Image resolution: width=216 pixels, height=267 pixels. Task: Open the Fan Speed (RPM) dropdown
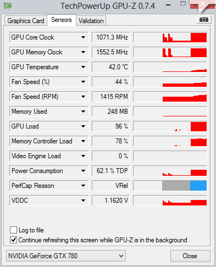83,97
